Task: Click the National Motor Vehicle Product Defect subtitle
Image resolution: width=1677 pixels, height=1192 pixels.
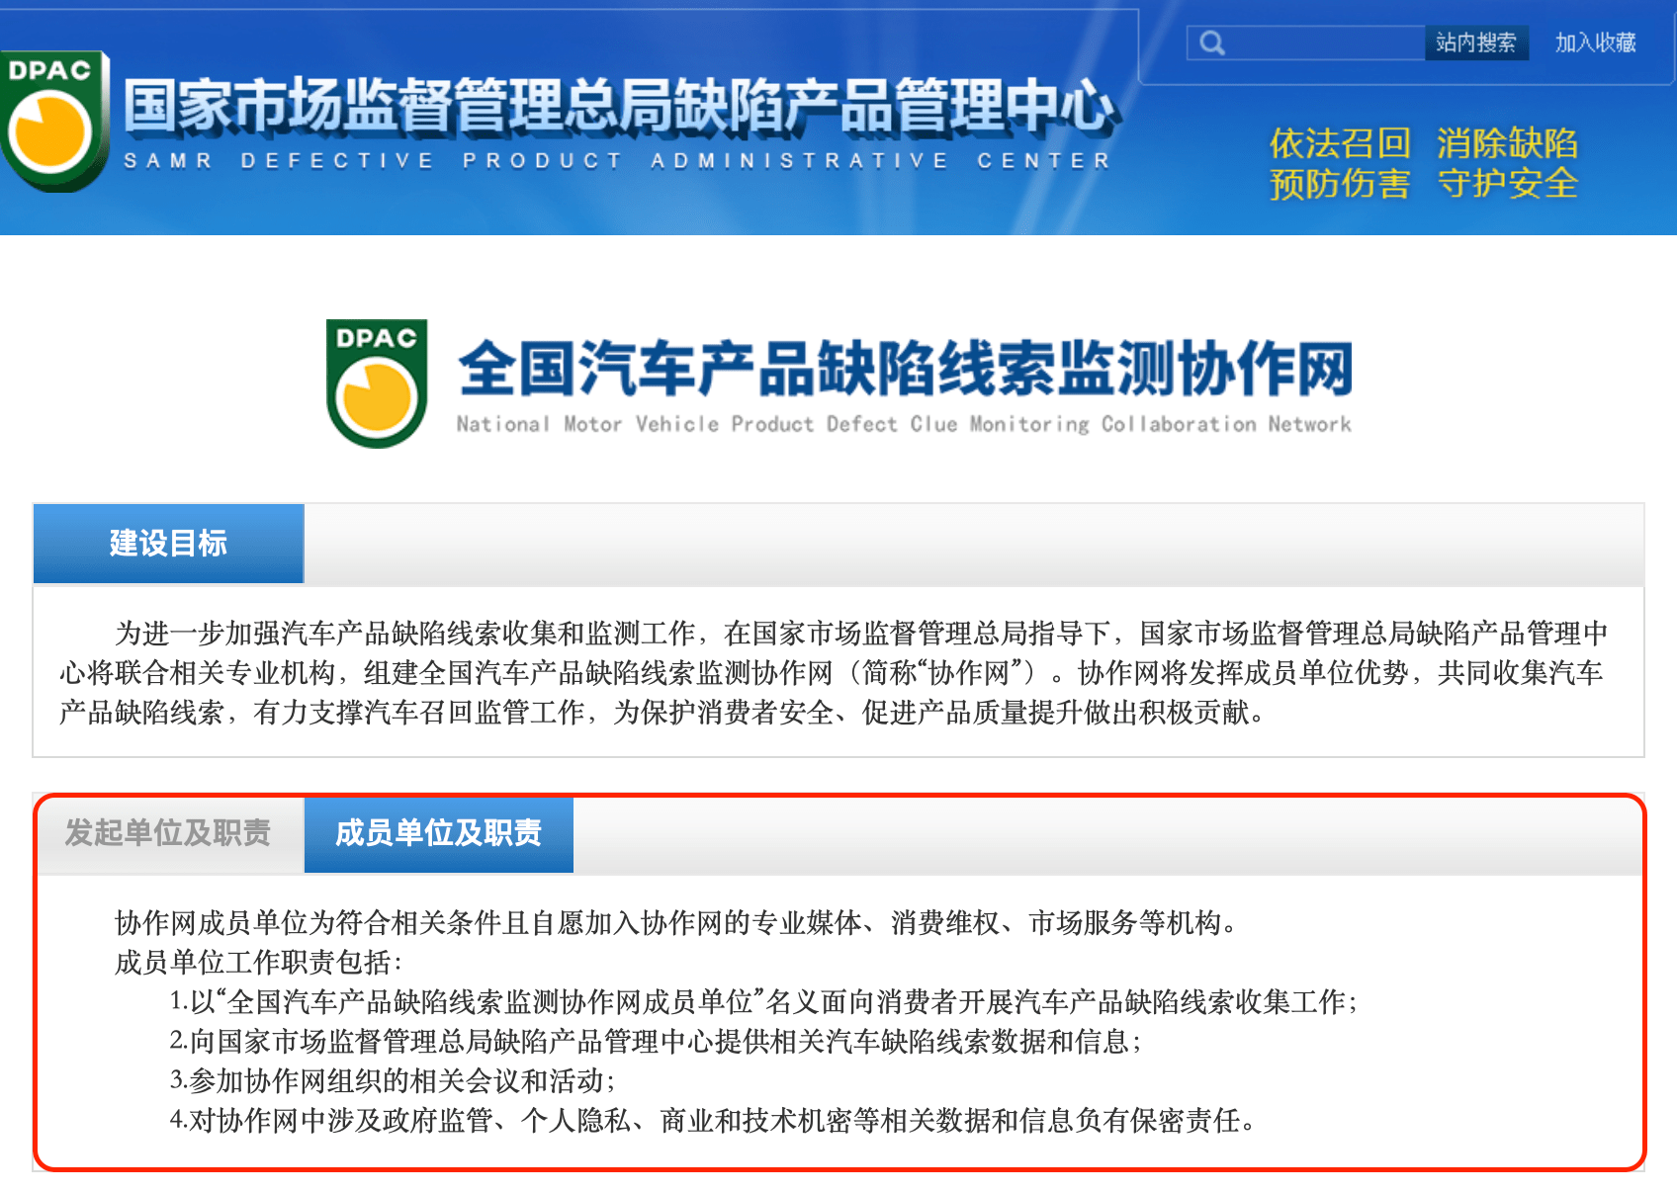Action: [x=903, y=424]
